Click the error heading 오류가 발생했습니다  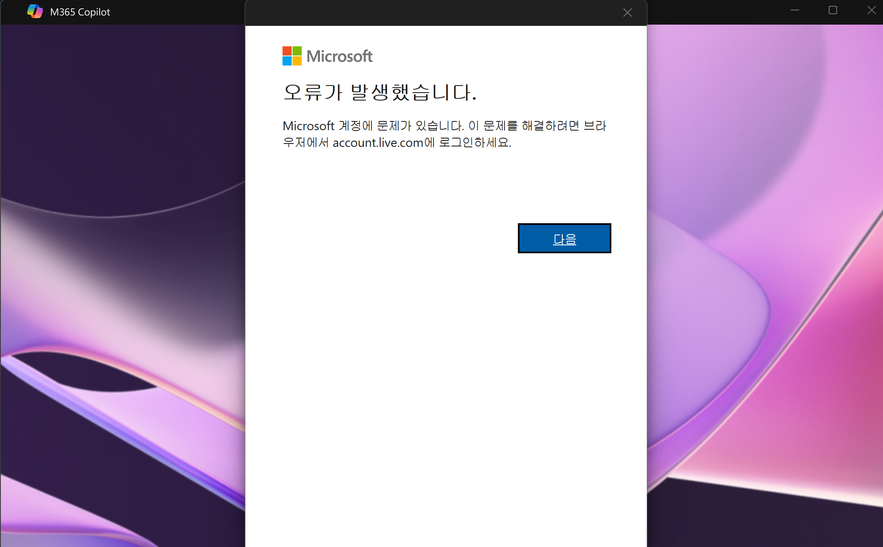[380, 92]
